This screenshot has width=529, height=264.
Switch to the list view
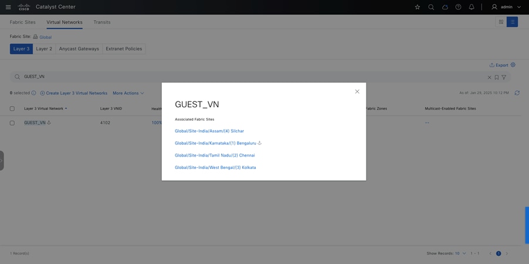pos(513,22)
